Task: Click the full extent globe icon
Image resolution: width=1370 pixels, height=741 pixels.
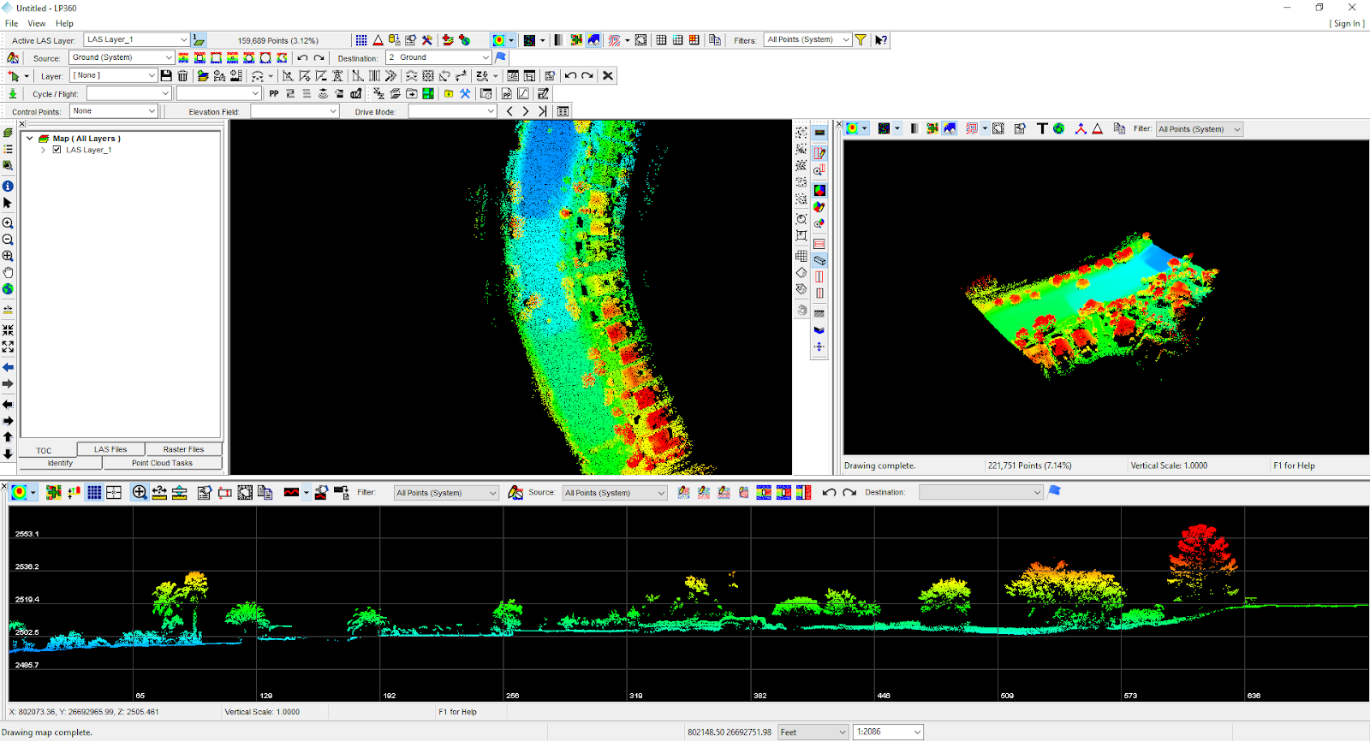Action: 8,289
